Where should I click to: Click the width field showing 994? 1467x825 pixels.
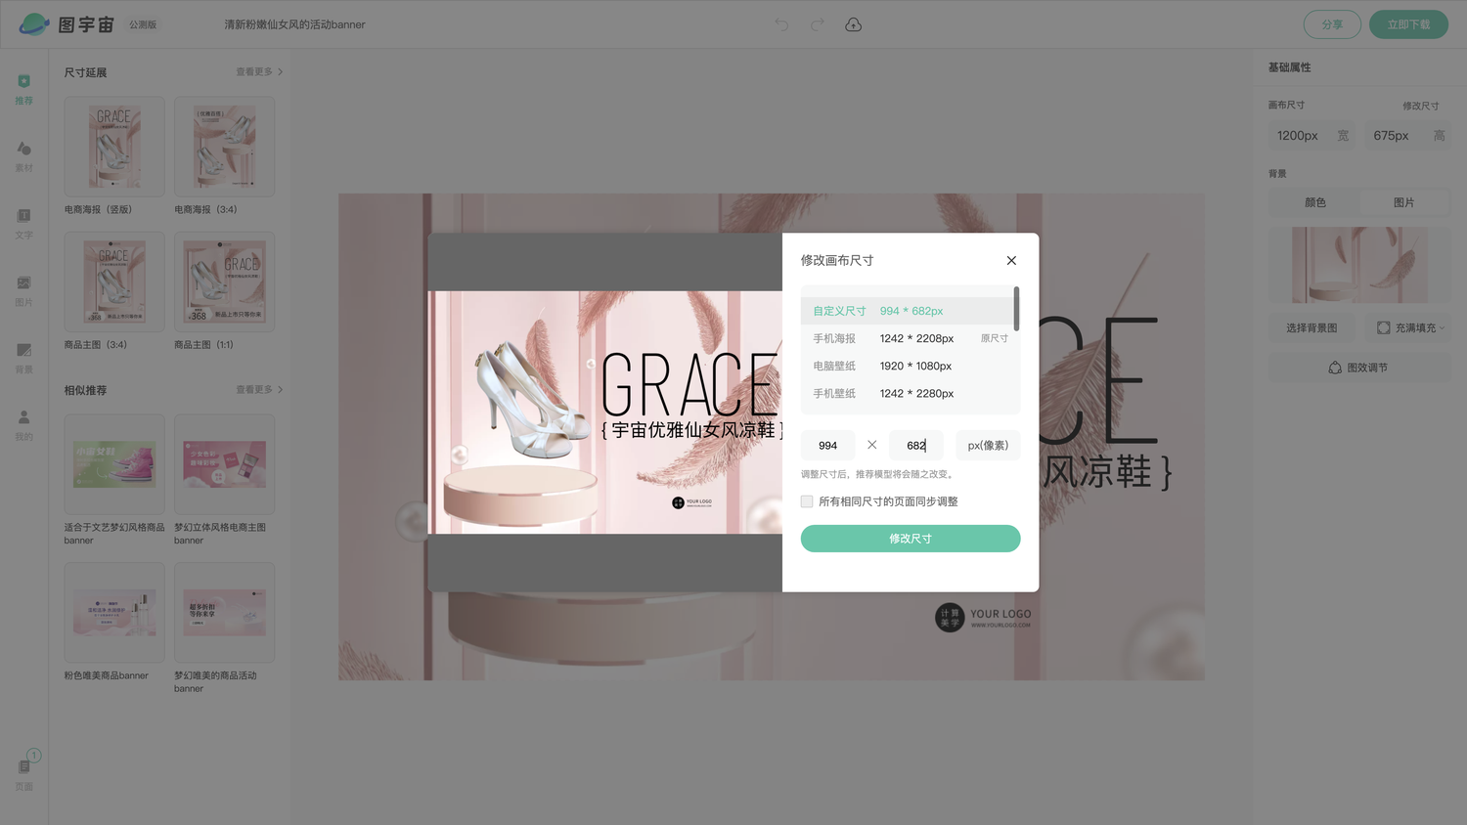click(x=828, y=446)
